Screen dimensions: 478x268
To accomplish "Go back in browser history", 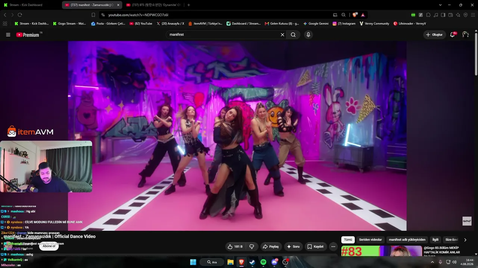I will click(5, 15).
